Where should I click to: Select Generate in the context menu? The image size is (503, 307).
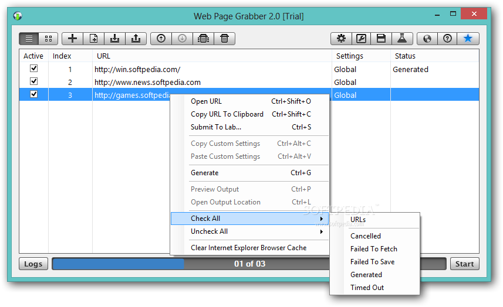coord(250,173)
